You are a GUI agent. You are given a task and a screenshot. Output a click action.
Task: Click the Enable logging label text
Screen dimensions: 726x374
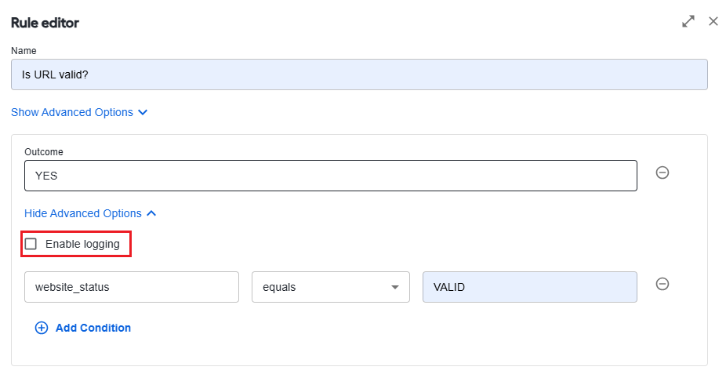(82, 244)
